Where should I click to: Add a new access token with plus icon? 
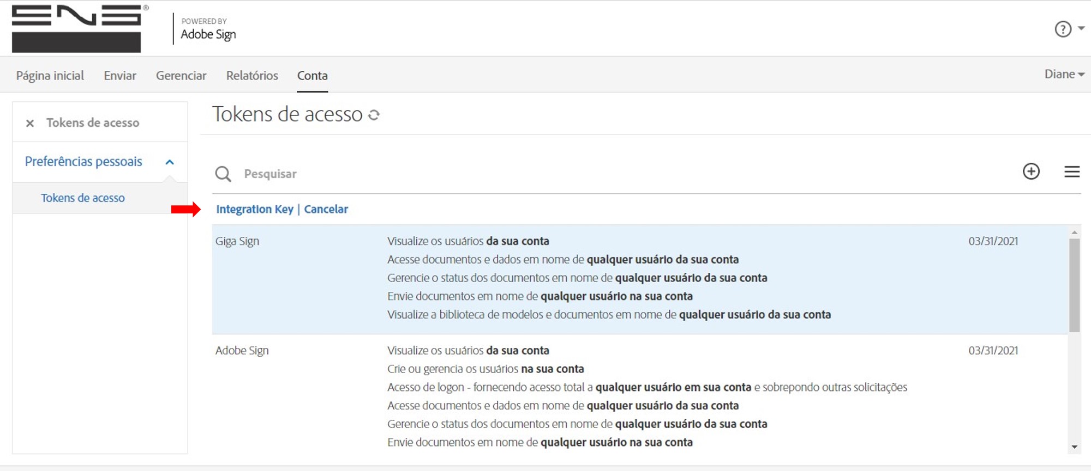(x=1031, y=172)
